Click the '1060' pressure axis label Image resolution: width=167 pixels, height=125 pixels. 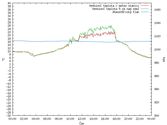[x=157, y=10]
